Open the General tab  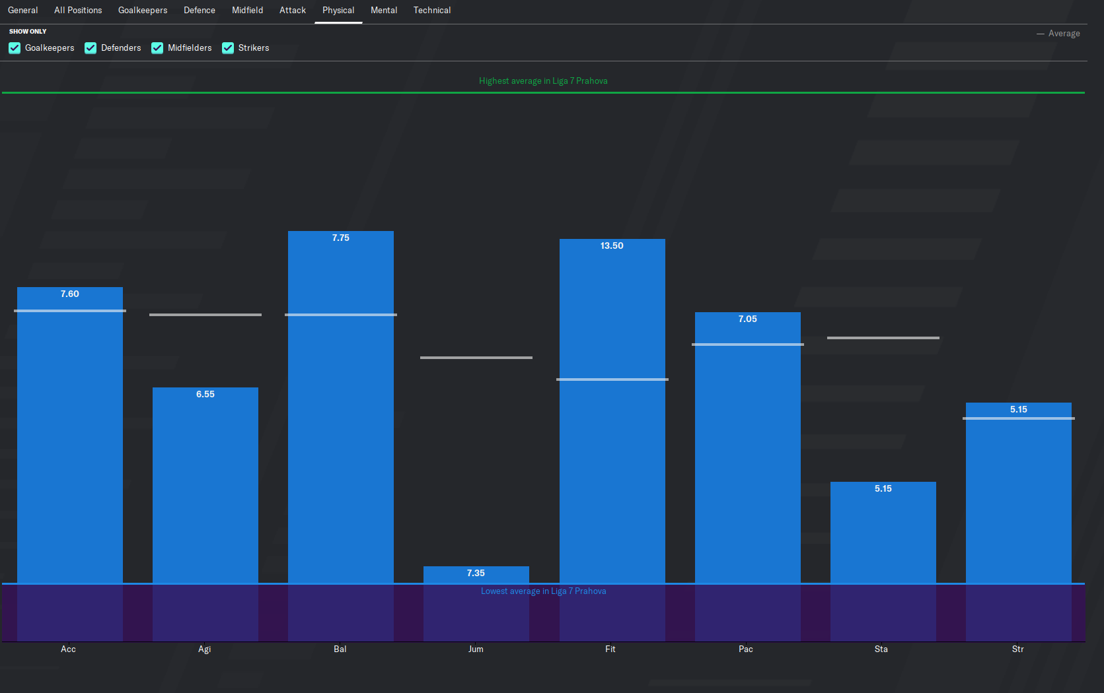click(x=23, y=11)
